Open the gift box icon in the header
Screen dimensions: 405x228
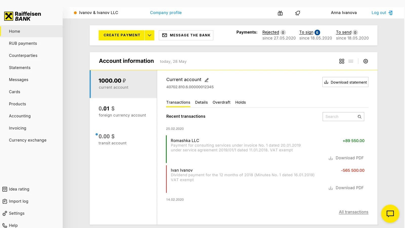[x=280, y=13]
